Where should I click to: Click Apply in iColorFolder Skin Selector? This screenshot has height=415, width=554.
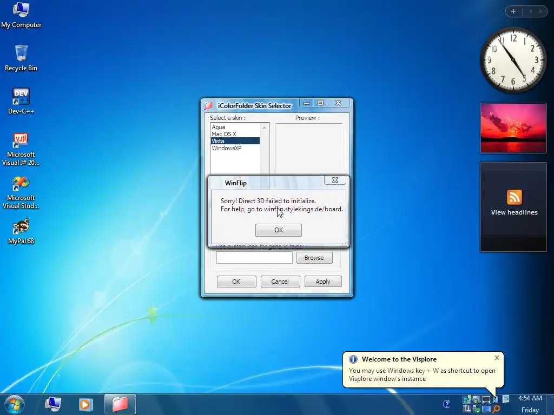(x=323, y=282)
